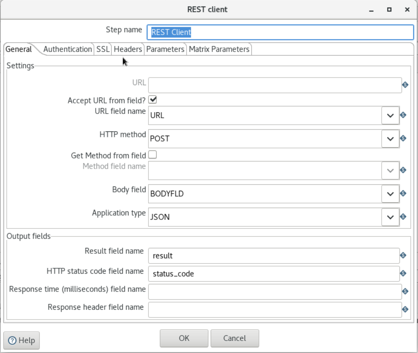Open the Body field dropdown
Screen dimensions: 418x353
[390, 193]
